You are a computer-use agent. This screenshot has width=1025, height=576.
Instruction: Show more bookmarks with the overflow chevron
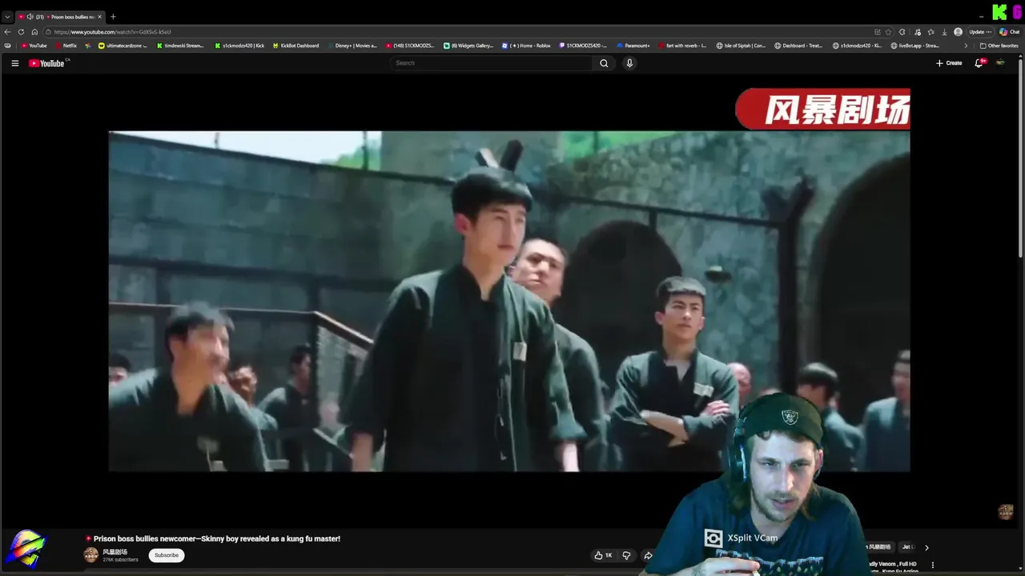[966, 46]
